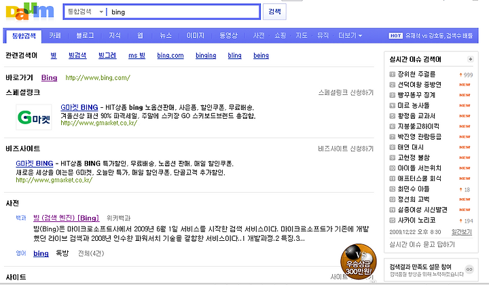Switch to the 블로그 tab
The width and height of the screenshot is (489, 285).
click(85, 35)
